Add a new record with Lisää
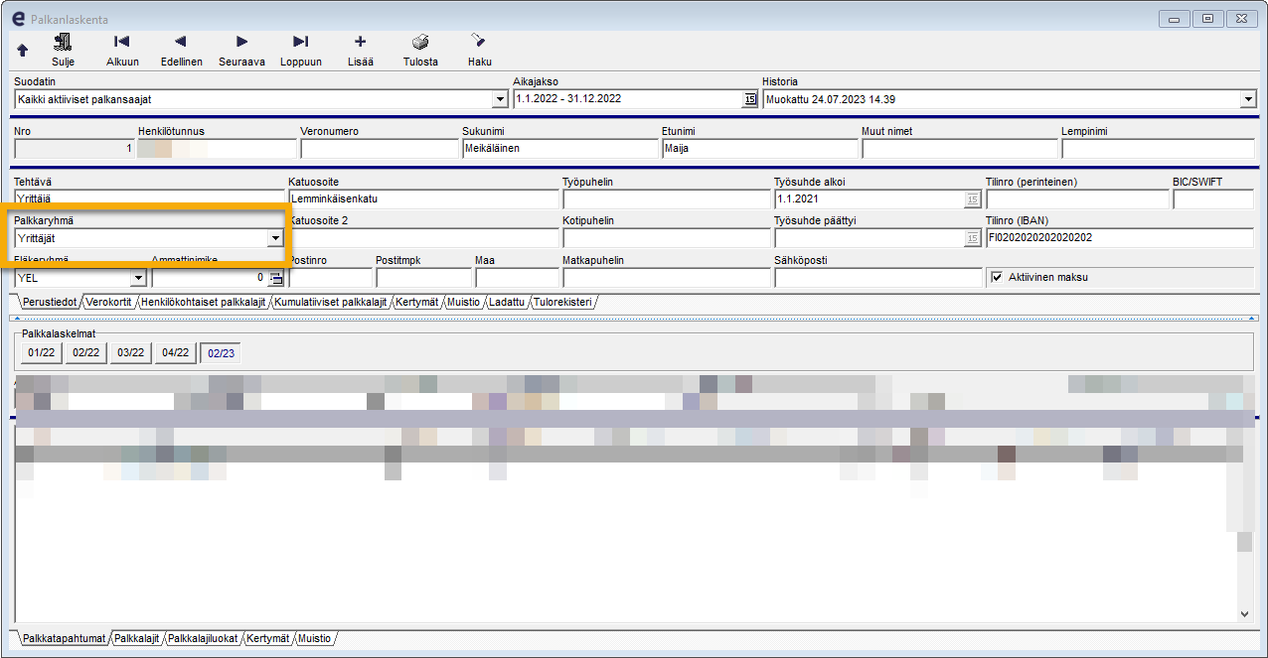 360,42
